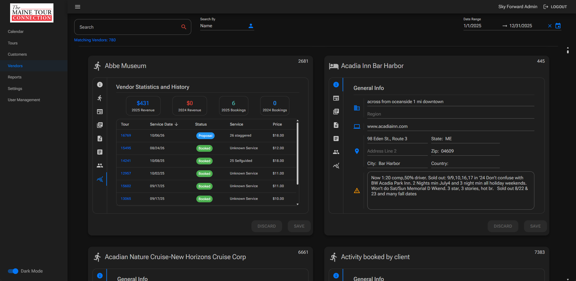Select the activities icon in Abbe Museum card

[x=100, y=98]
